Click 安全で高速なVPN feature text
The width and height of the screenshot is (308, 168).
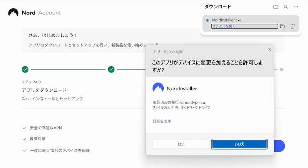(46, 128)
